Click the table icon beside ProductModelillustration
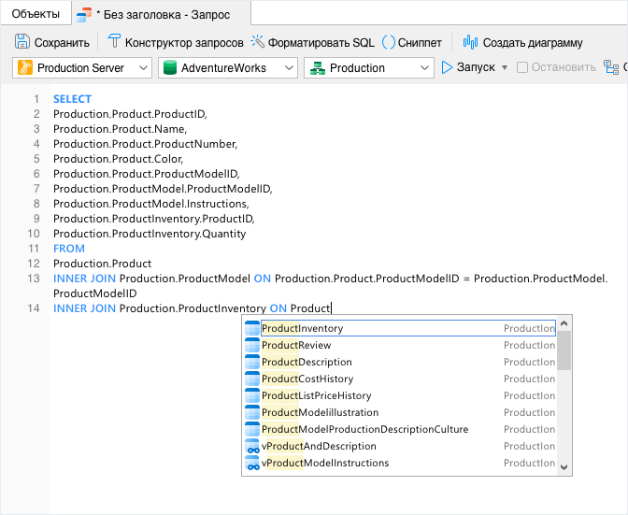 (x=252, y=412)
